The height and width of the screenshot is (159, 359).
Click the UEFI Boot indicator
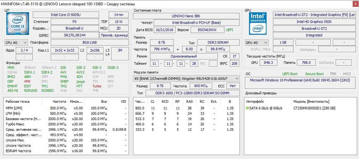coord(290,74)
